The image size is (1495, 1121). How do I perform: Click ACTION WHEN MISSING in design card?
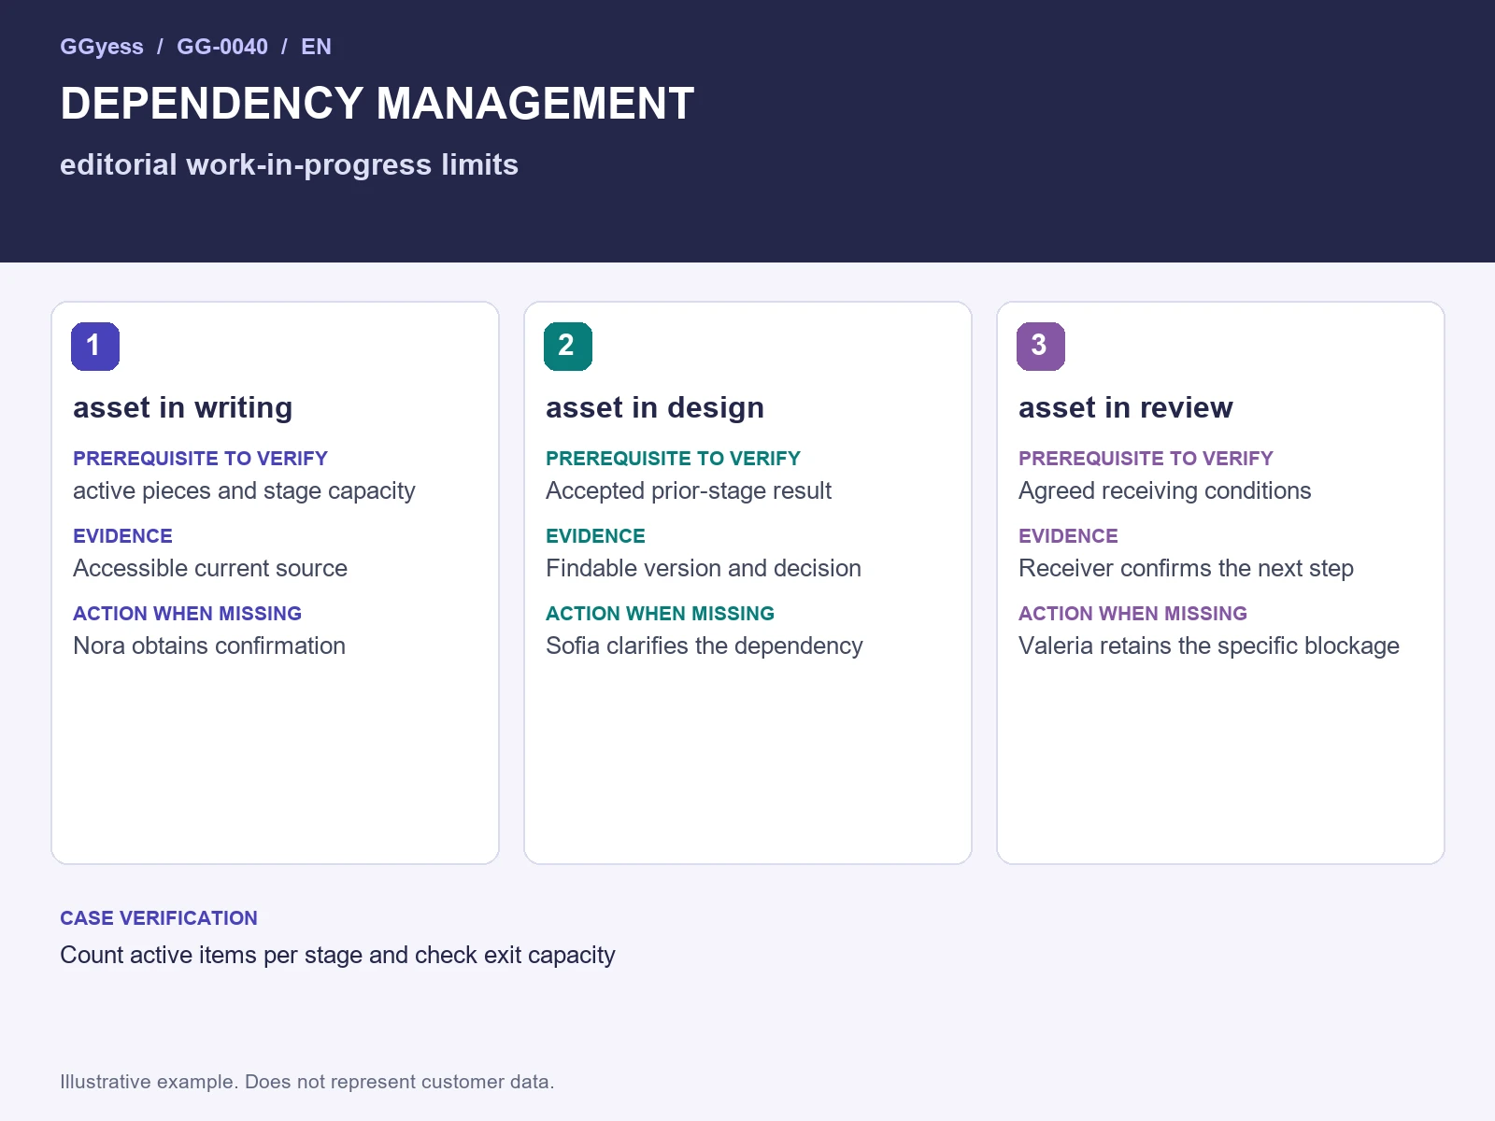(x=660, y=614)
